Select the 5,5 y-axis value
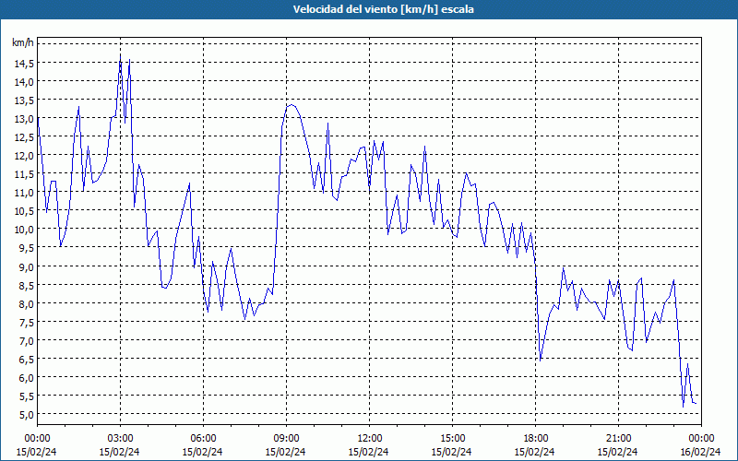This screenshot has width=738, height=461. pyautogui.click(x=26, y=396)
